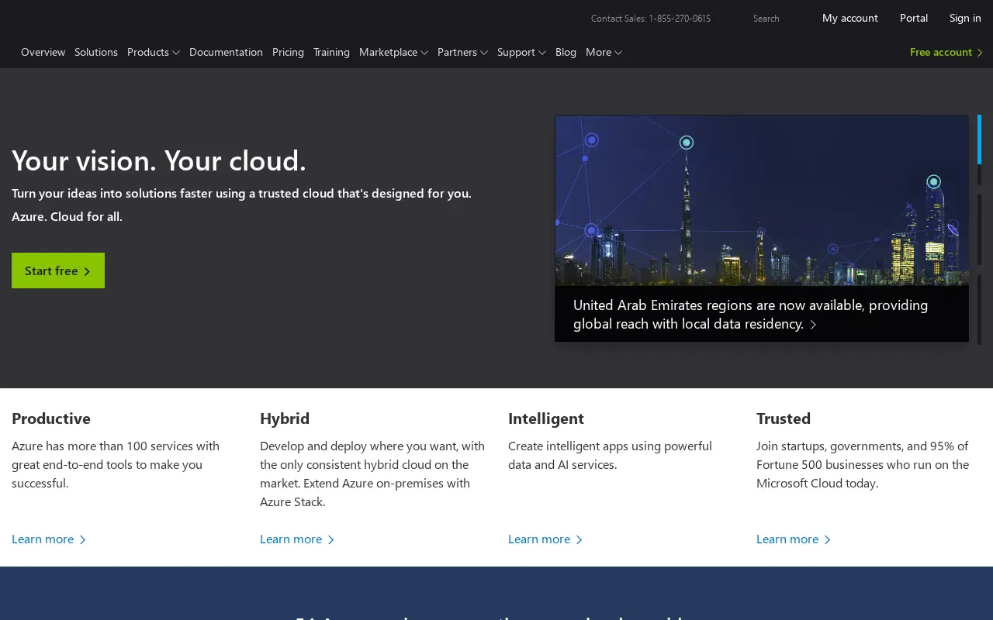Viewport: 993px width, 620px height.
Task: Open the United Arab Emirates regions announcement link
Action: pos(751,314)
